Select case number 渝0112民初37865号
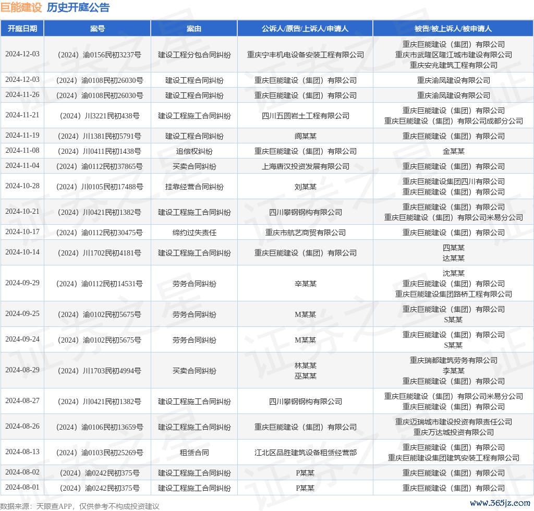534x511 pixels. [100, 166]
